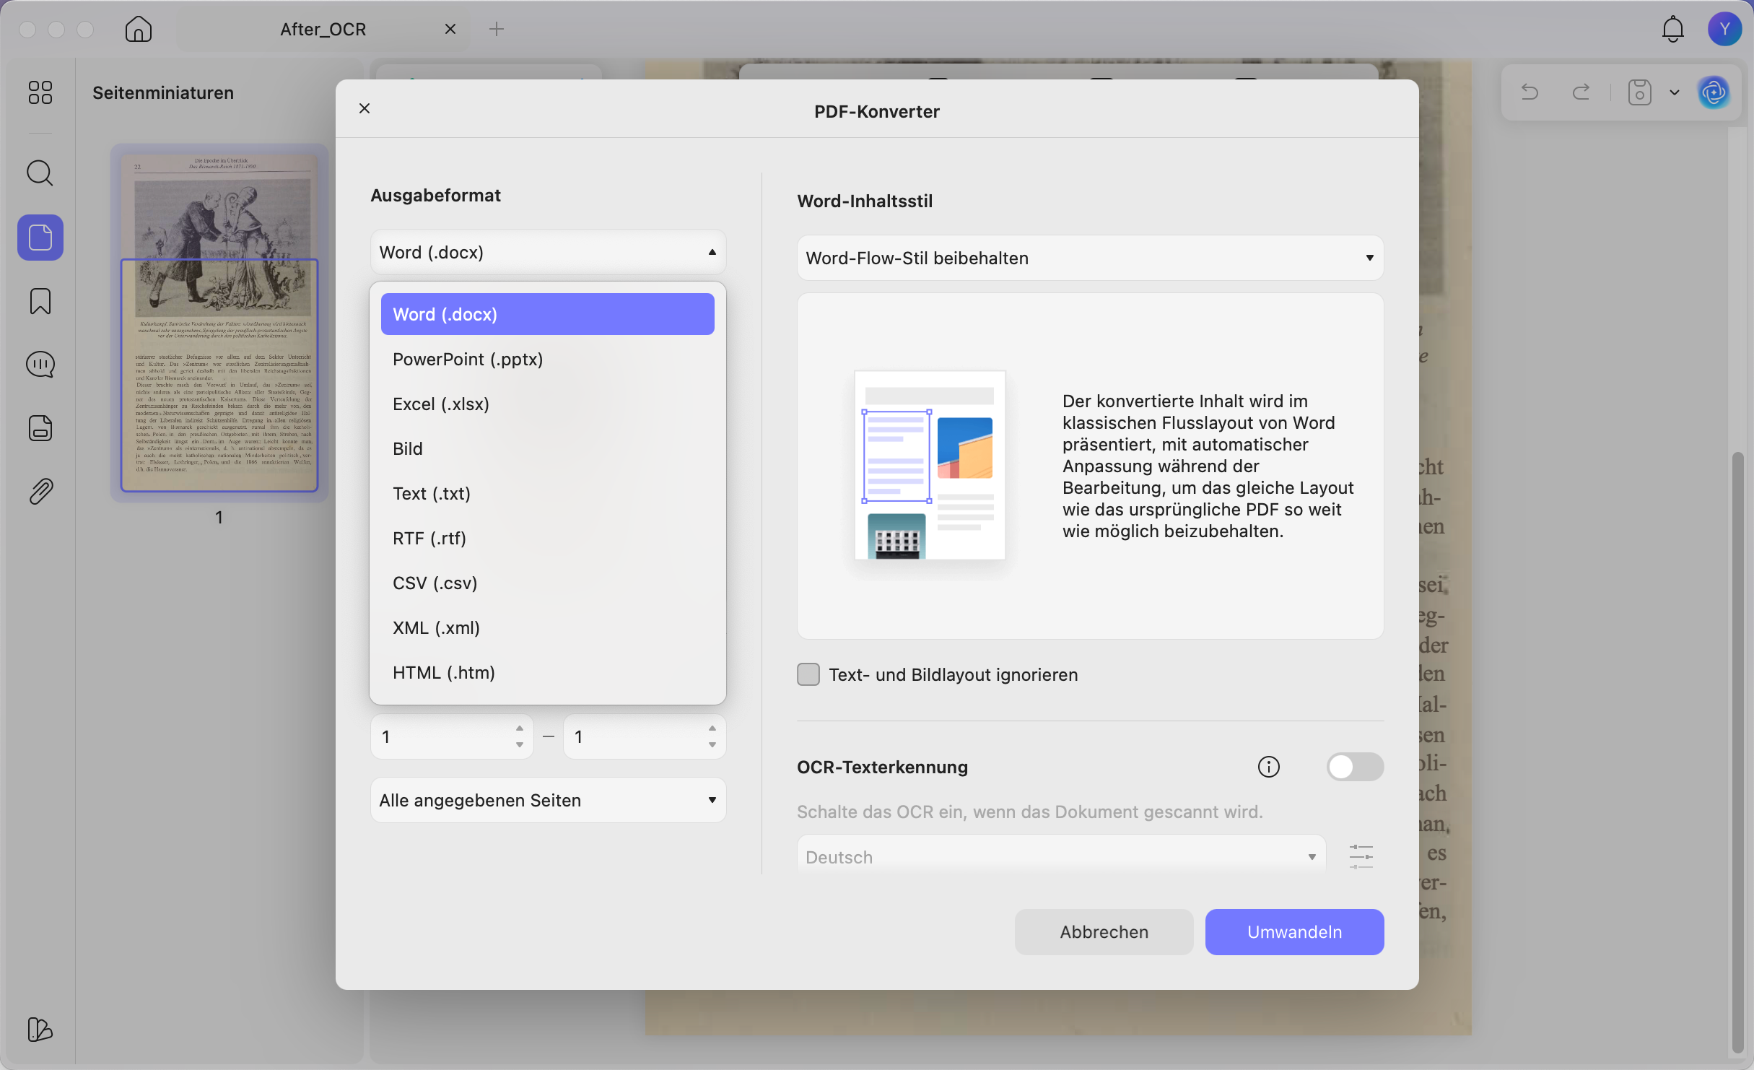Open the thumbnails grid tool icon
This screenshot has width=1754, height=1070.
pyautogui.click(x=40, y=92)
